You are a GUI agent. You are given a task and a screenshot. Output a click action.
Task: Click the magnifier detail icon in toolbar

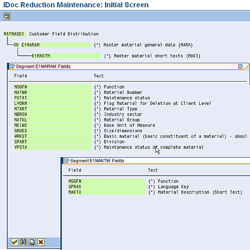7,16
